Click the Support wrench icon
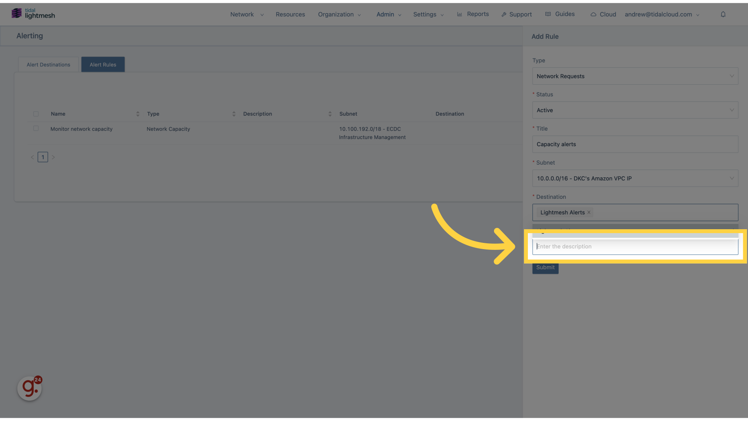This screenshot has width=748, height=421. [x=504, y=14]
